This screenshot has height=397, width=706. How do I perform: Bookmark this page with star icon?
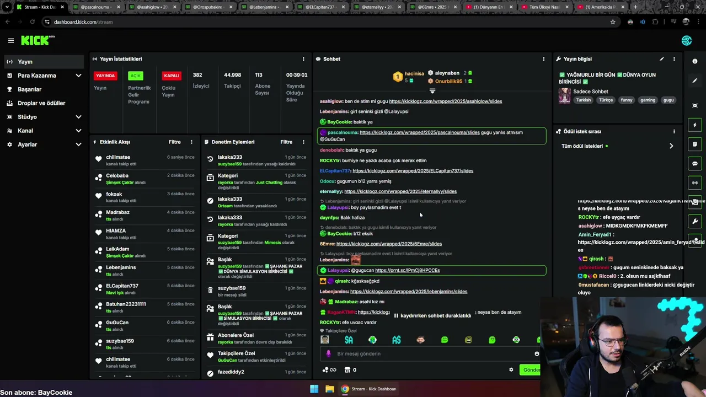tap(613, 22)
